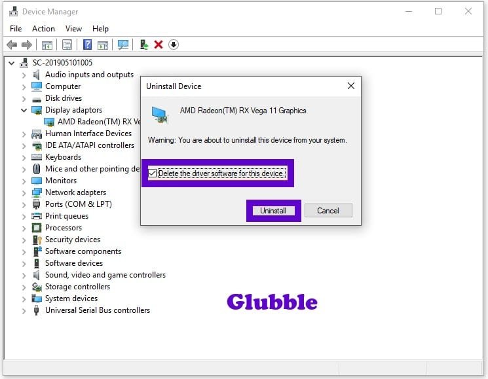Click the Show/Hide Action Pane toolbar icon
488x379 pixels.
103,45
